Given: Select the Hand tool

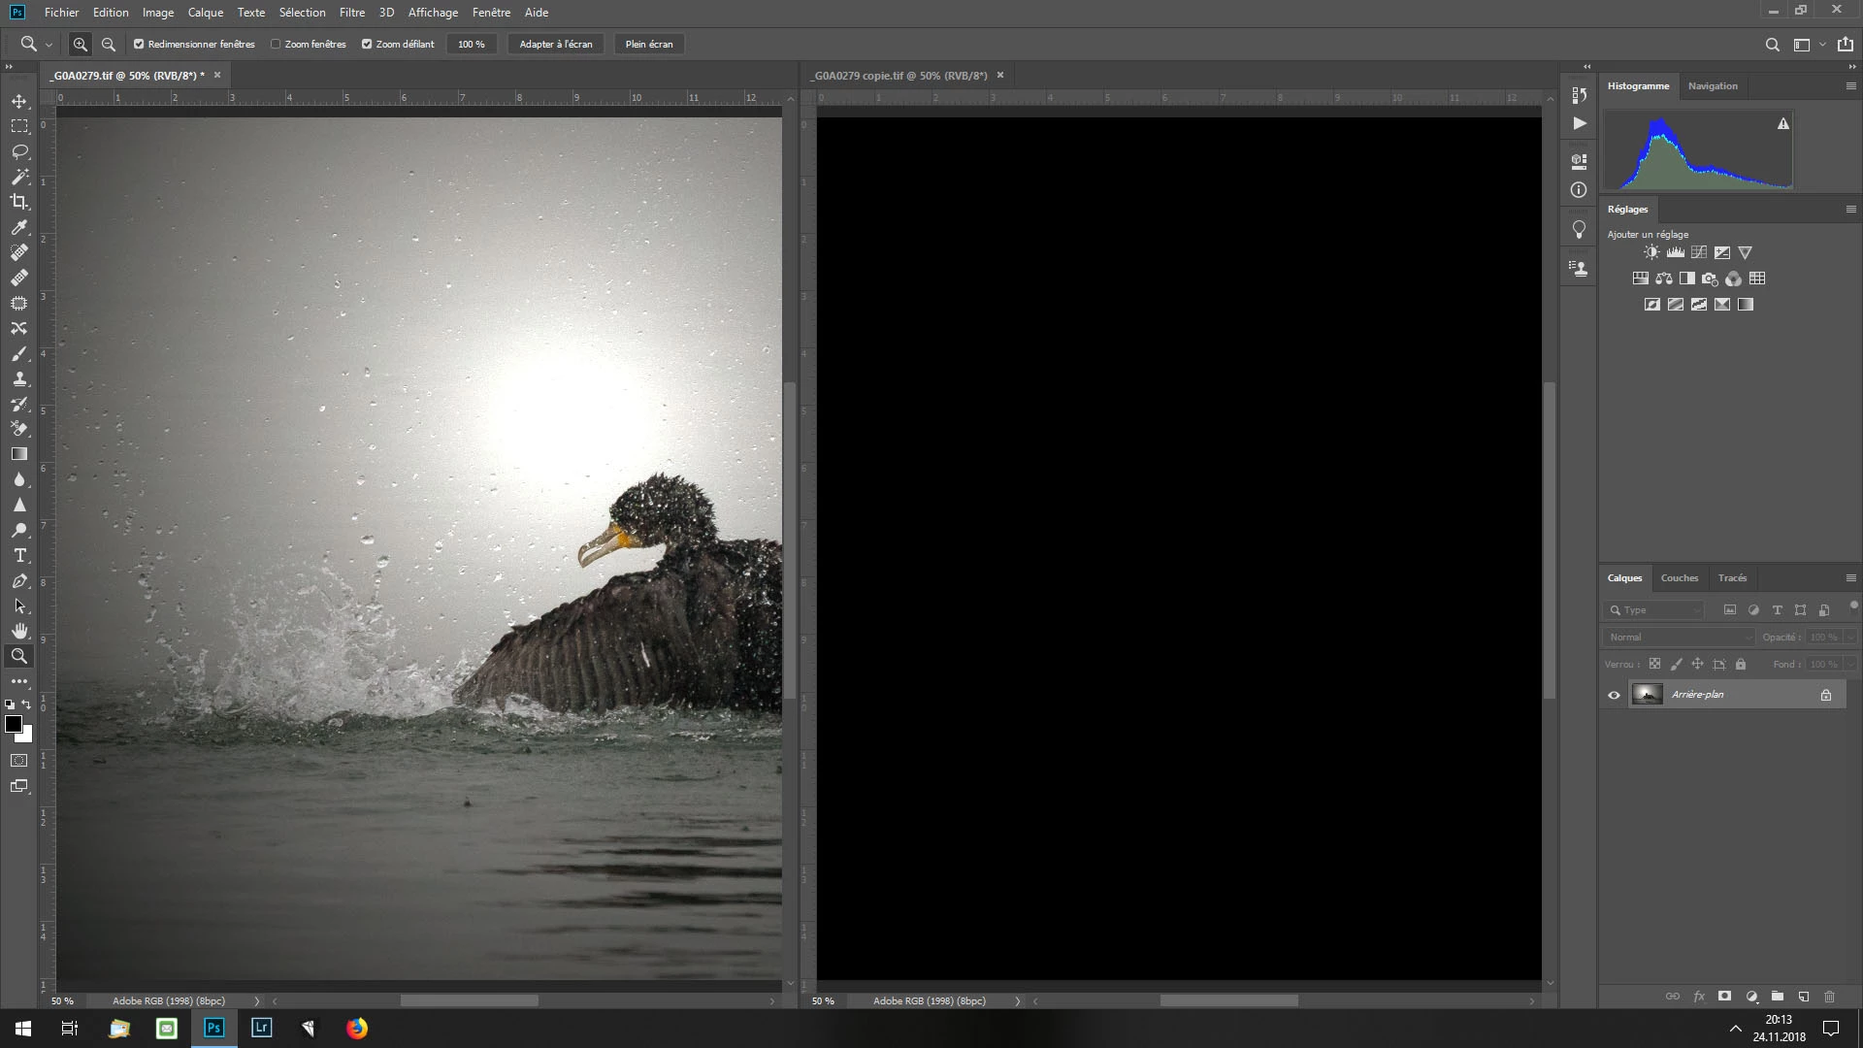Looking at the screenshot, I should point(19,632).
